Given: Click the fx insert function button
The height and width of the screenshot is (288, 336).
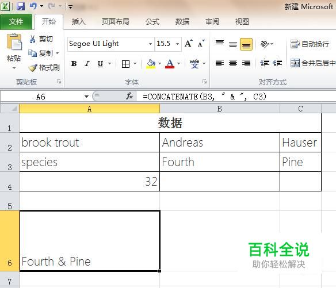Looking at the screenshot, I should [129, 97].
